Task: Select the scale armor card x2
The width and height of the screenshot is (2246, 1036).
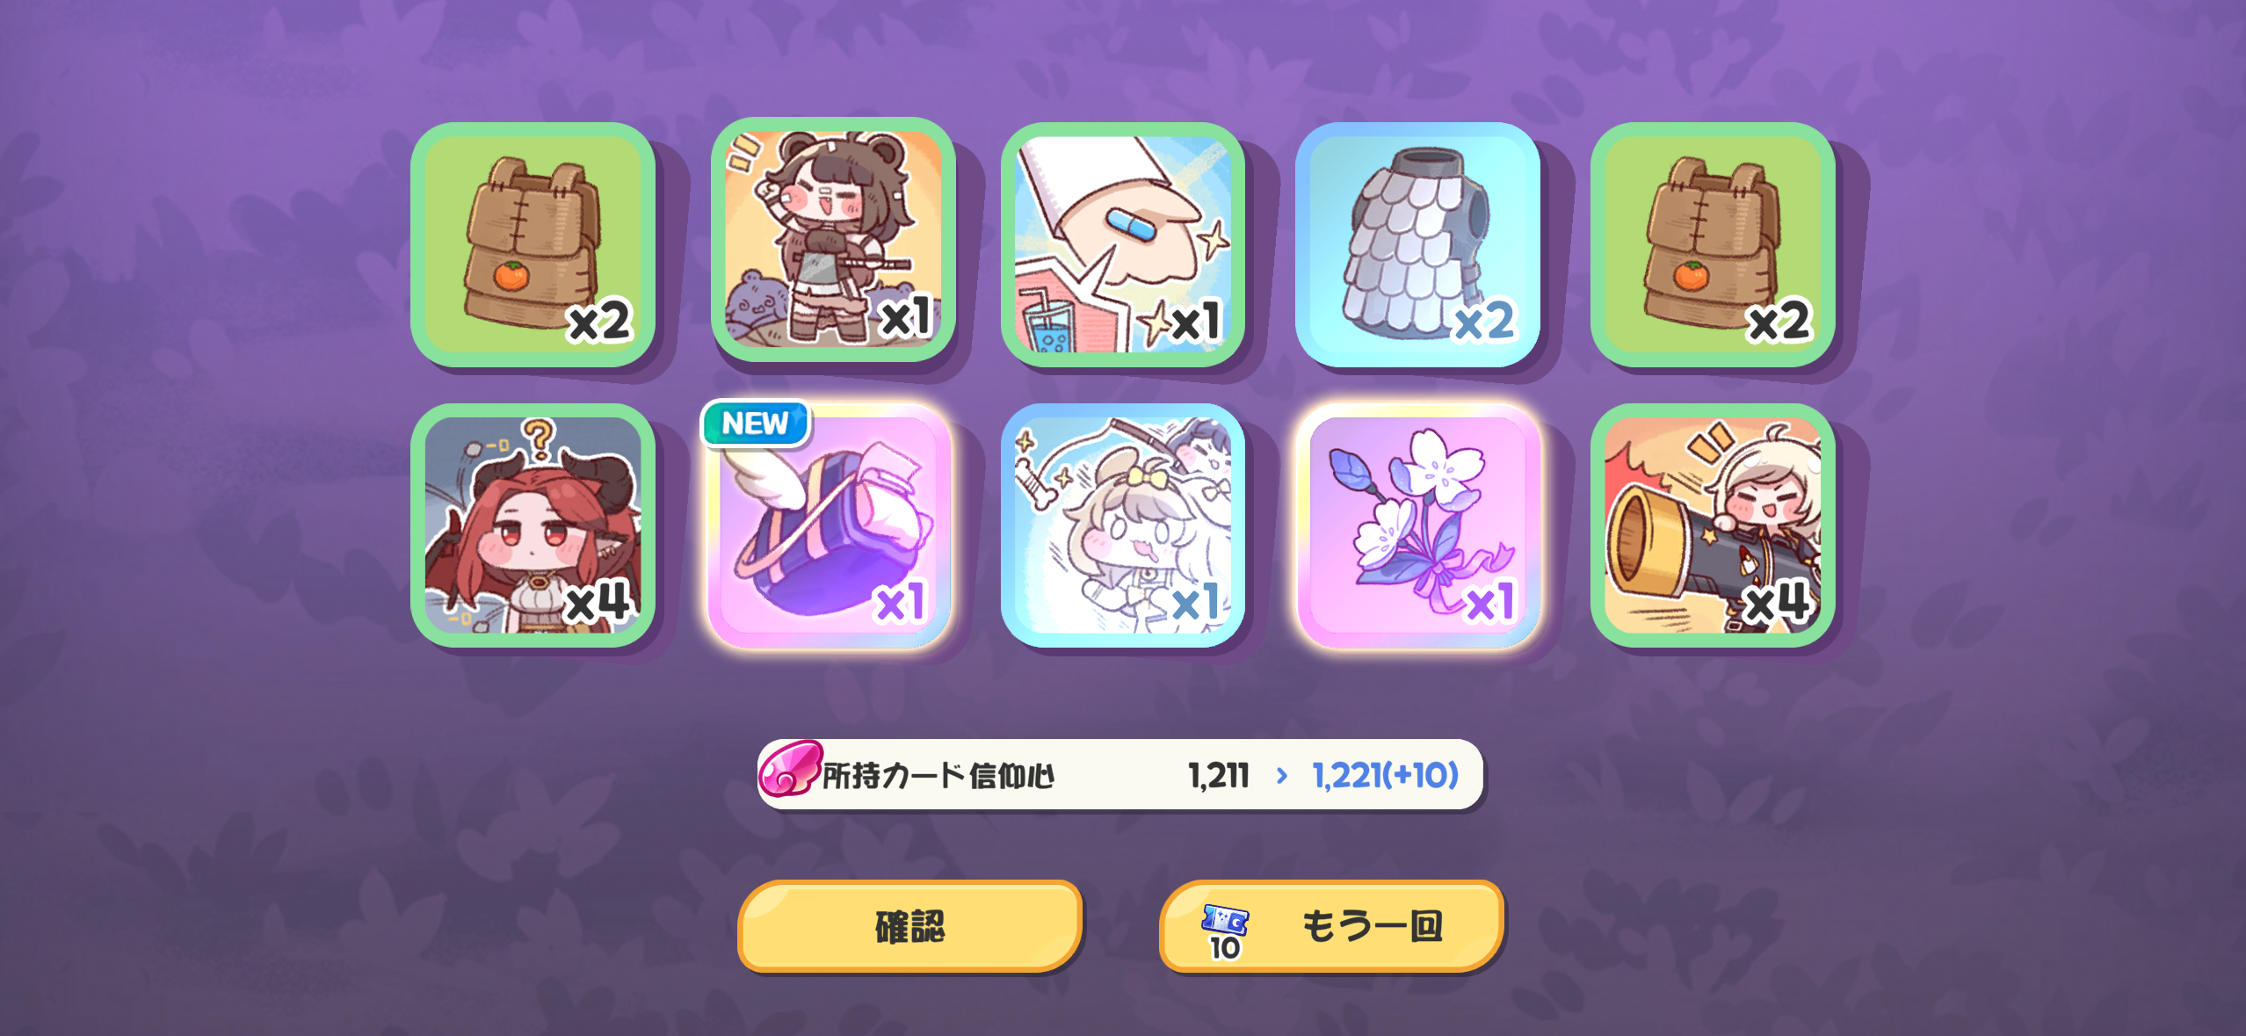Action: coord(1417,244)
